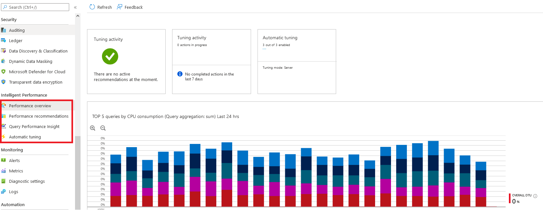Click the Query Performance Insight icon
The width and height of the screenshot is (543, 210).
4,126
